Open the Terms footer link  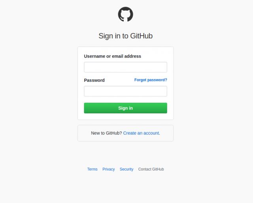coord(92,169)
